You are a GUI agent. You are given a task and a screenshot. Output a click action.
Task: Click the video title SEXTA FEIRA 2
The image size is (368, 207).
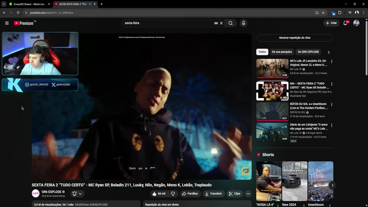[122, 185]
